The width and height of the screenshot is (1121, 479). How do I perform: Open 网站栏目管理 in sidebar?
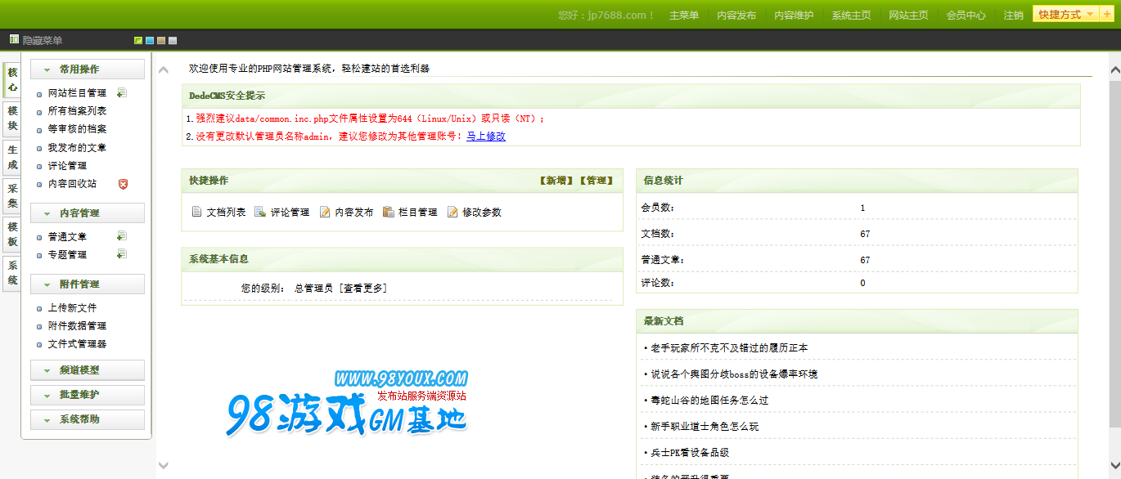77,93
